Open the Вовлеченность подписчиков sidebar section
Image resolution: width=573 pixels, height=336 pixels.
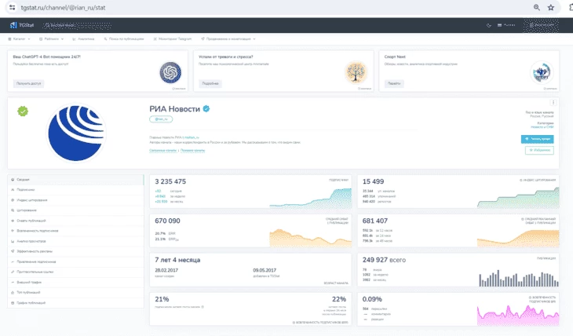pos(75,231)
